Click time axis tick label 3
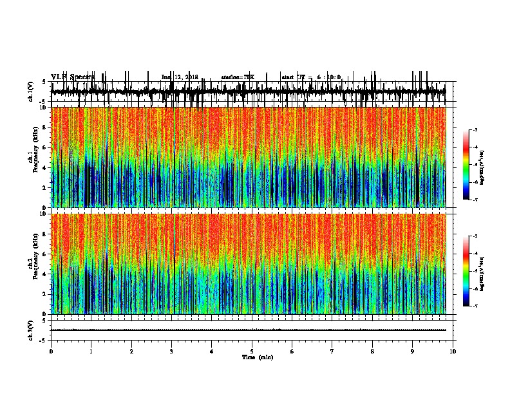 171,351
